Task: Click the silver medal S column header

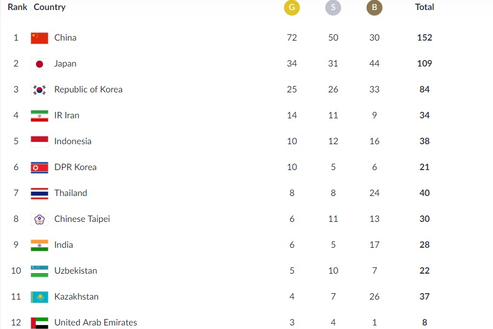Action: coord(333,8)
